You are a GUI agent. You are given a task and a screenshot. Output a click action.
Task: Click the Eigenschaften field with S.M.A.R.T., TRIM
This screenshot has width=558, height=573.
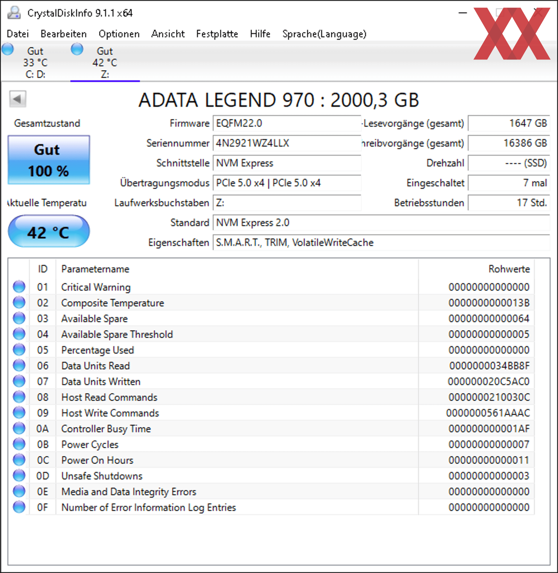pyautogui.click(x=381, y=243)
